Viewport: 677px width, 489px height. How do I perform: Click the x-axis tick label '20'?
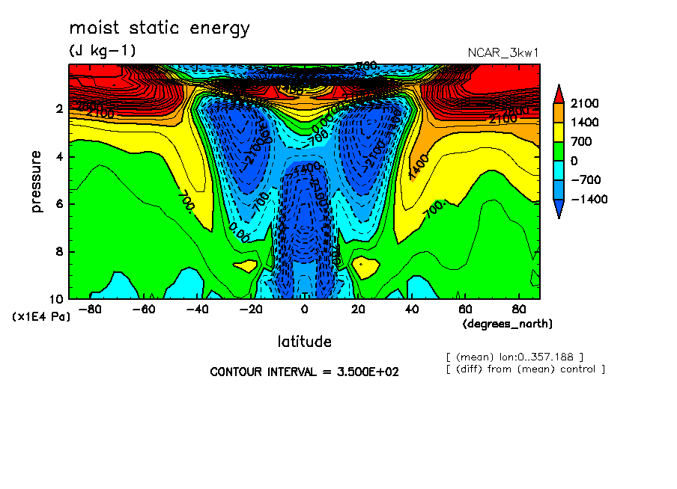pyautogui.click(x=358, y=310)
